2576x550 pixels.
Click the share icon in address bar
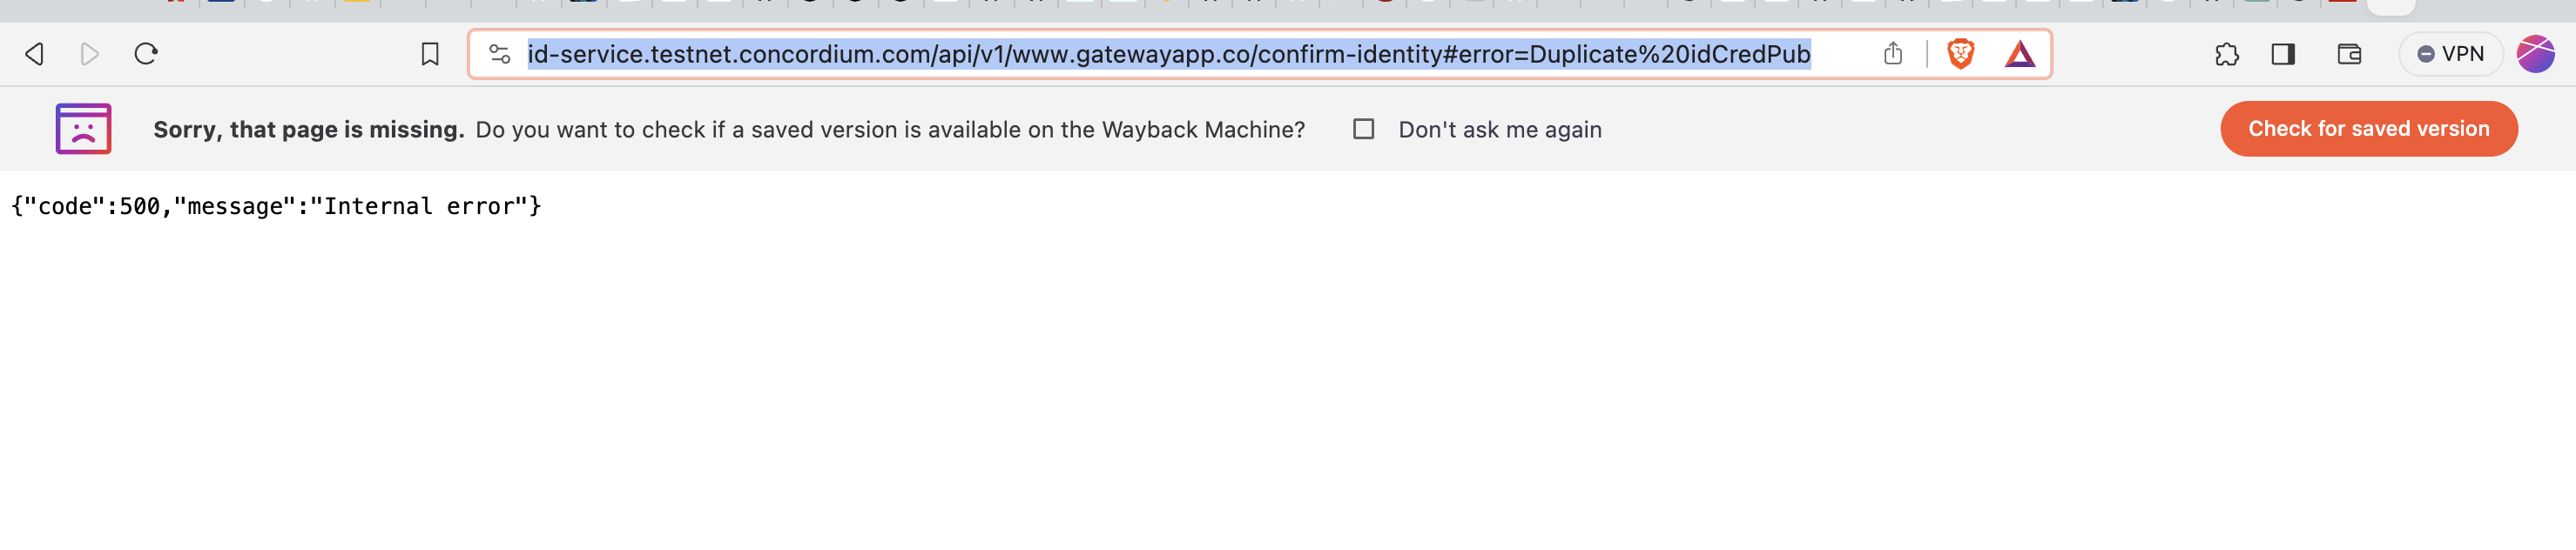1892,54
